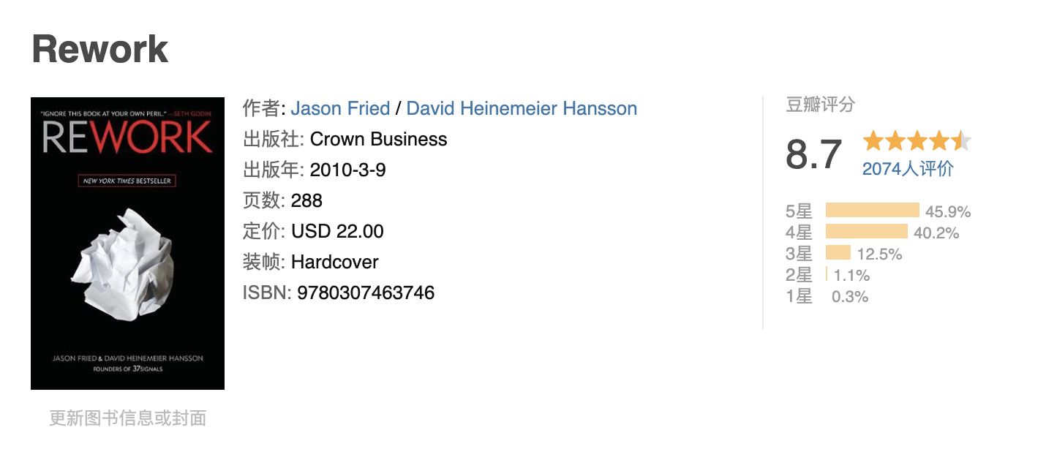Open the Rework book cover image
The image size is (1046, 449).
[127, 244]
